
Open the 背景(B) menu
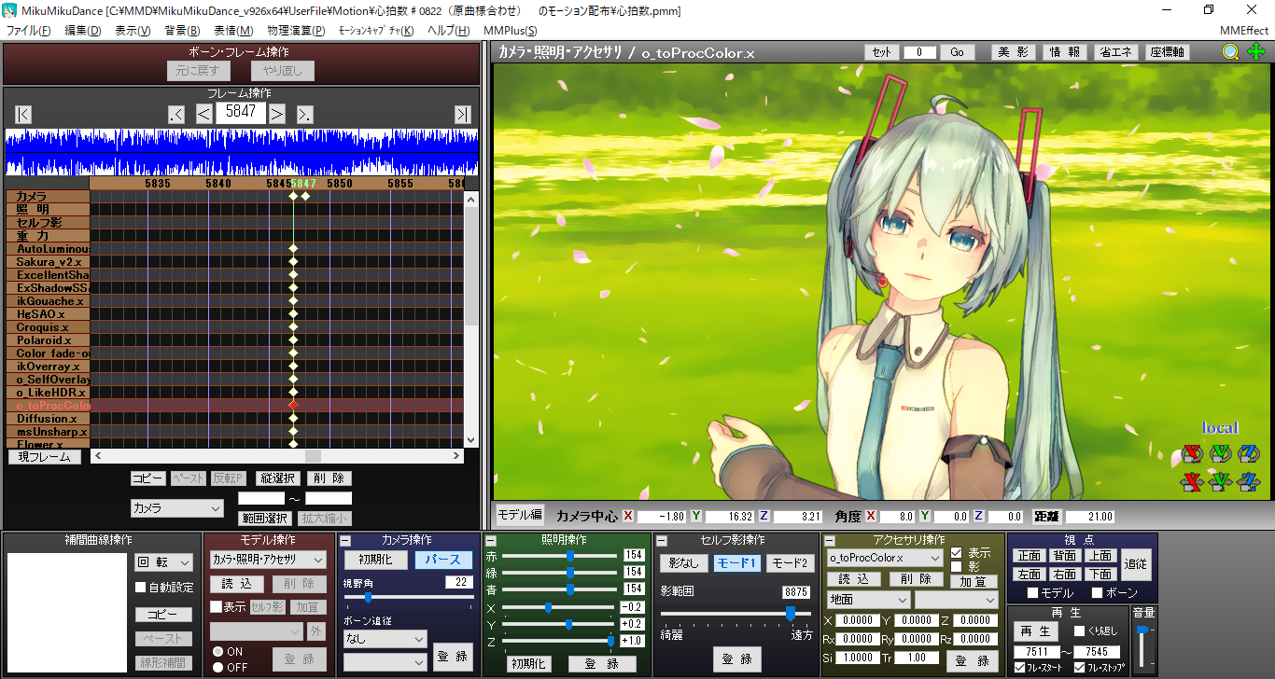click(183, 31)
